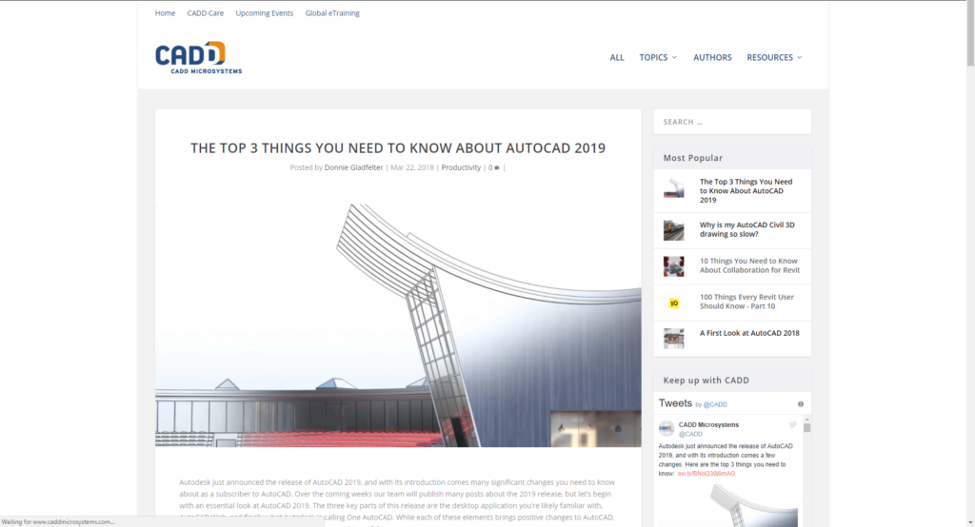The width and height of the screenshot is (975, 527).
Task: Click the 'Mar 22, 2018' post date
Action: tap(412, 167)
